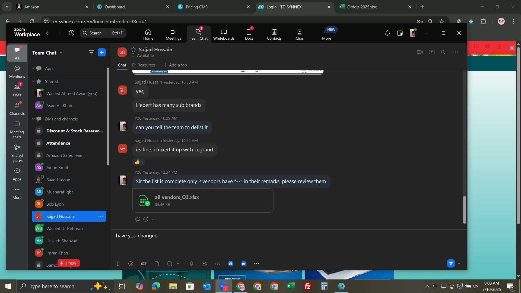Open the emoji picker in composer
Image resolution: width=521 pixels, height=293 pixels.
[x=131, y=264]
